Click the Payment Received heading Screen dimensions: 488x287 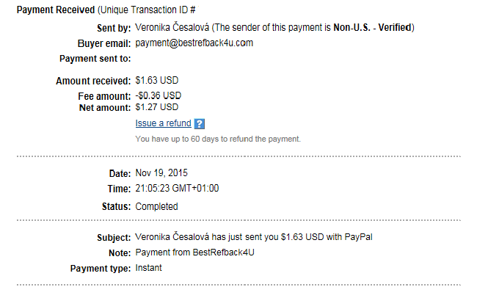tap(56, 10)
